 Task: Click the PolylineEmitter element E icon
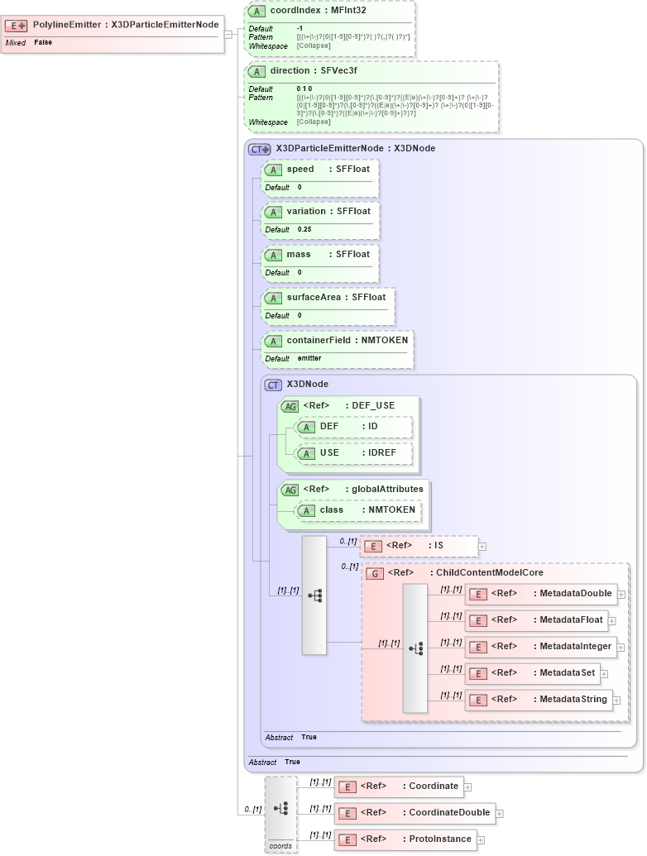click(16, 26)
